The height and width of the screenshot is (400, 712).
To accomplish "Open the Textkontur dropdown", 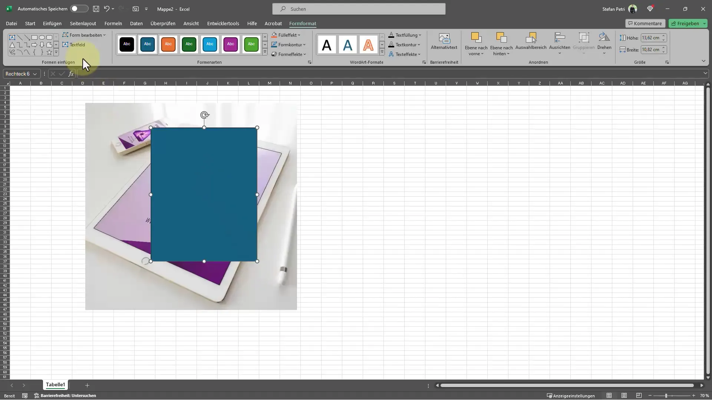I will pos(405,44).
